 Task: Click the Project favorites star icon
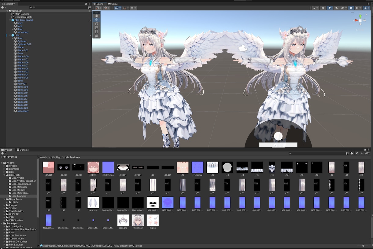coord(362,153)
